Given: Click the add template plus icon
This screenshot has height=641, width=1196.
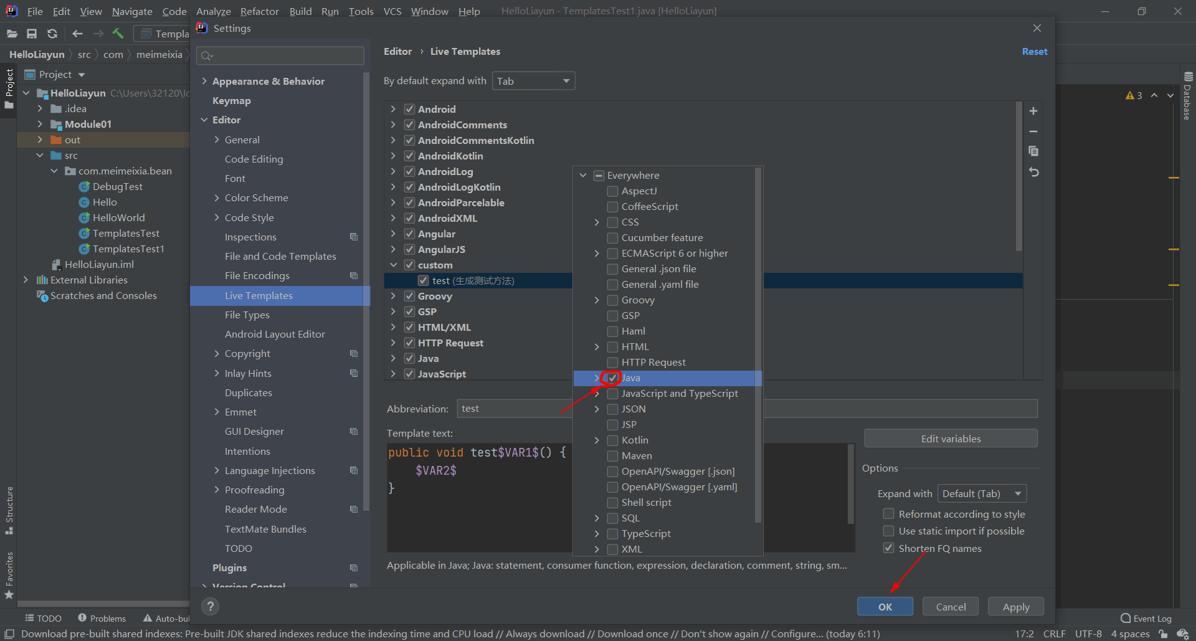Looking at the screenshot, I should (x=1033, y=111).
